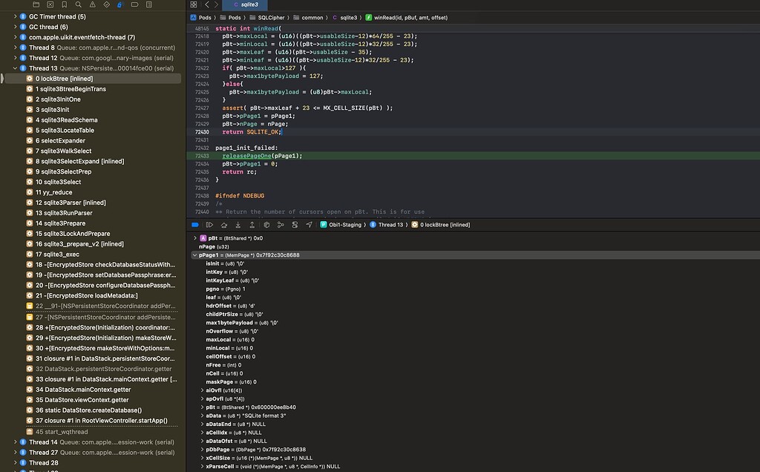
Task: Click the Simulate Location arrow icon
Action: [x=309, y=224]
